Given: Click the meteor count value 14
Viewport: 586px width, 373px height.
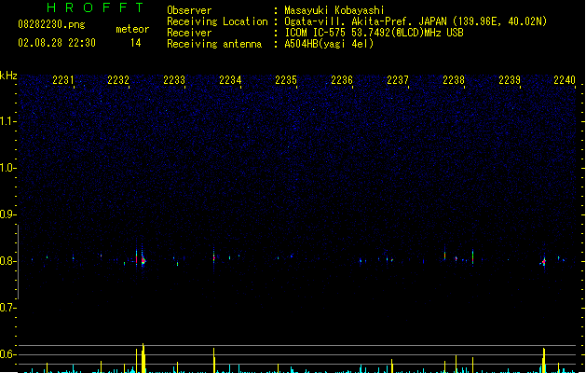Looking at the screenshot, I should coord(136,43).
